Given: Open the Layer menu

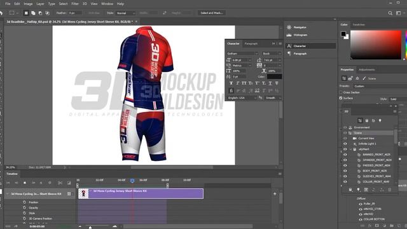Looking at the screenshot, I should [40, 4].
